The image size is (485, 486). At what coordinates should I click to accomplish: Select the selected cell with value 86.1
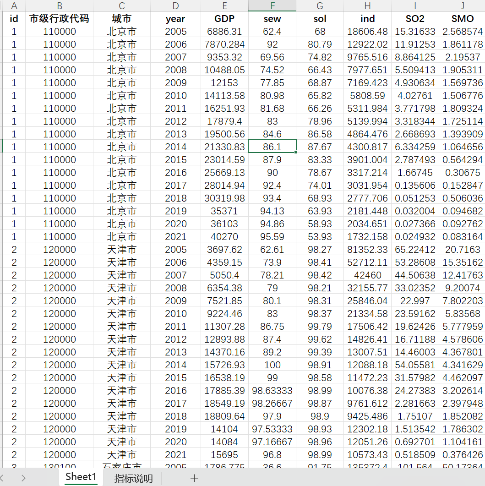272,147
